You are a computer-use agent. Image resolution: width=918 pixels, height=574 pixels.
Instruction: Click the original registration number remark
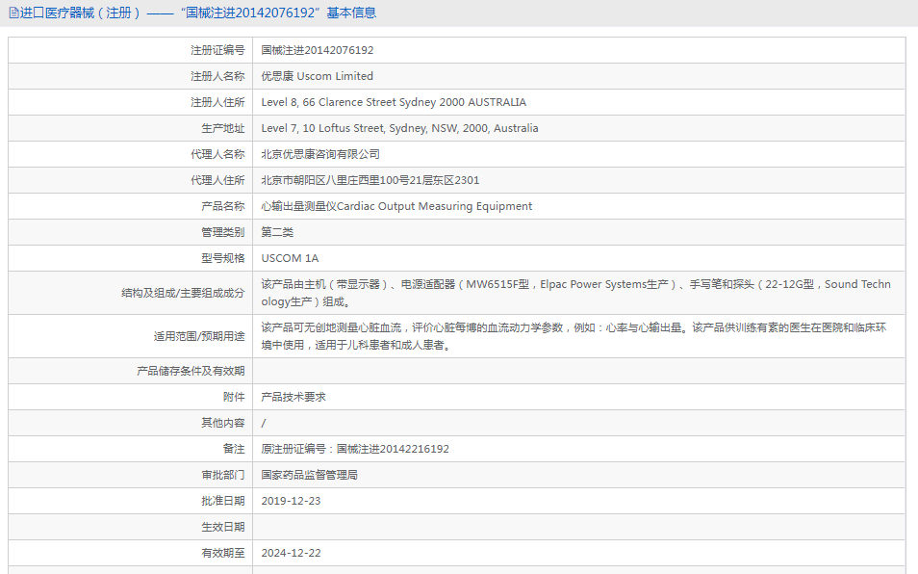click(x=355, y=449)
